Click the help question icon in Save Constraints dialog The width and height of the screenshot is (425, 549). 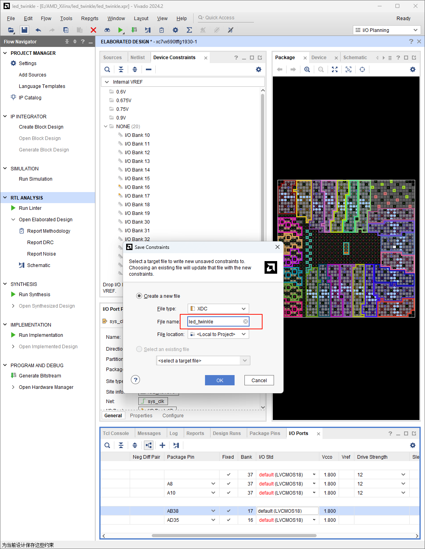pos(136,380)
